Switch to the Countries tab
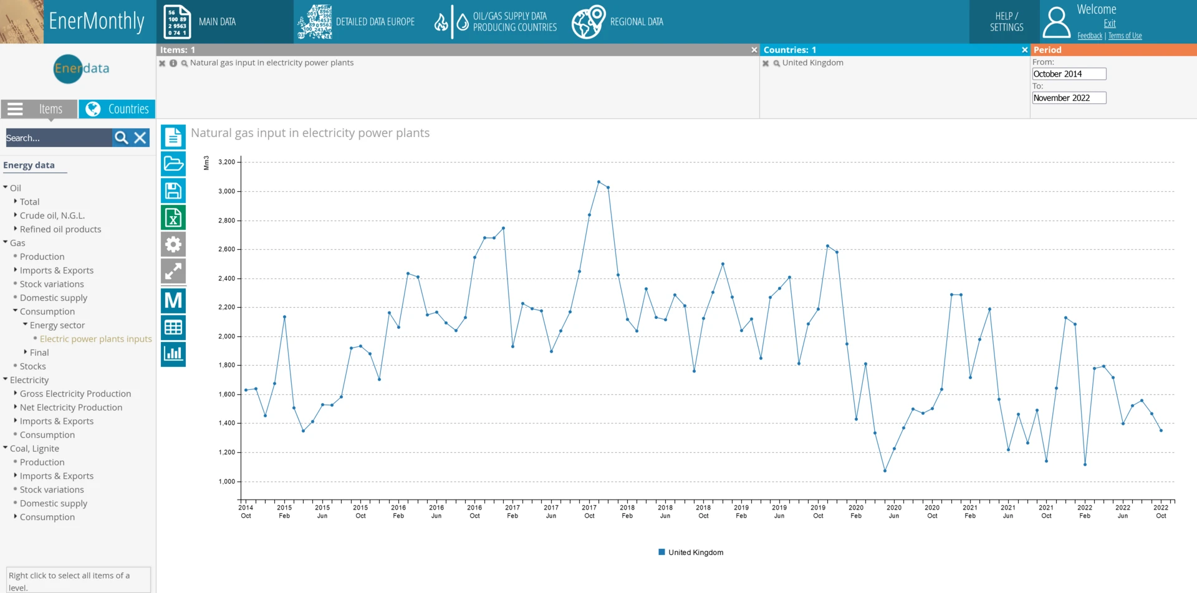The width and height of the screenshot is (1197, 593). 117,109
